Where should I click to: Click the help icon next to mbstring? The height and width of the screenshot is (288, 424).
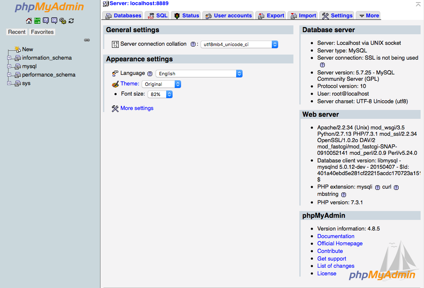[343, 195]
